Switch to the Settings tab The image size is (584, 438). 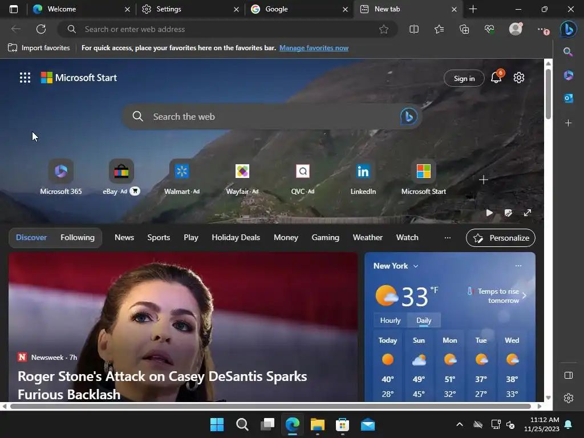pos(190,9)
